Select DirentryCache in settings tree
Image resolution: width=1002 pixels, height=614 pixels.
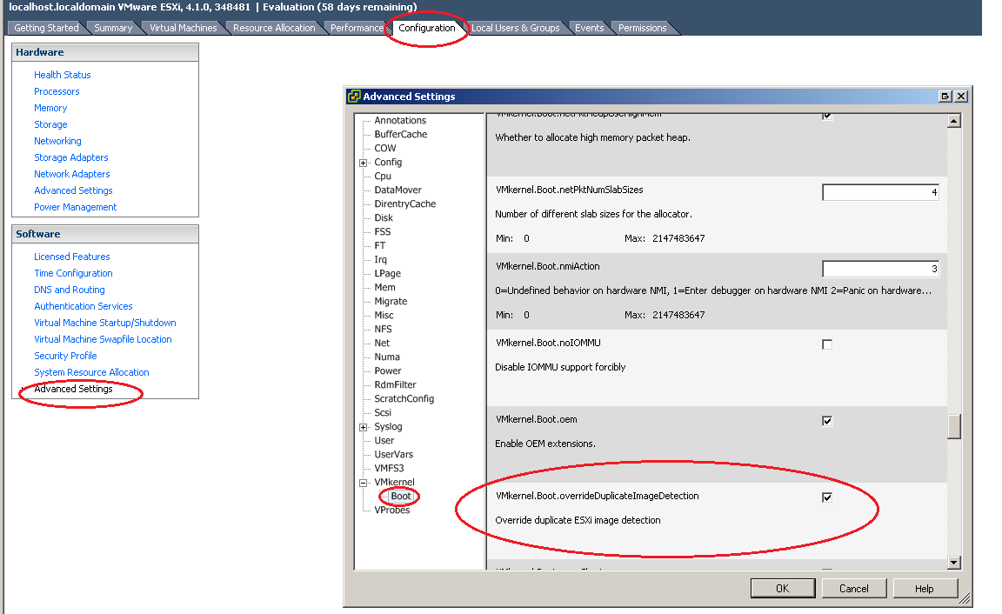tap(405, 204)
